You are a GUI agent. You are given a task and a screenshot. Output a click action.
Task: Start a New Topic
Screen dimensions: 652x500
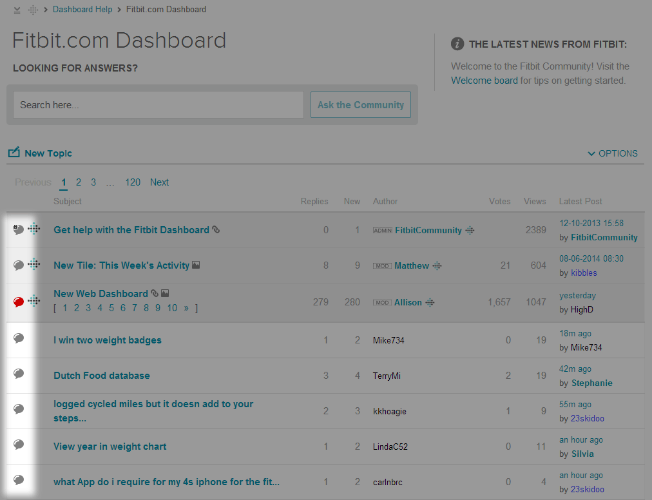pos(48,153)
